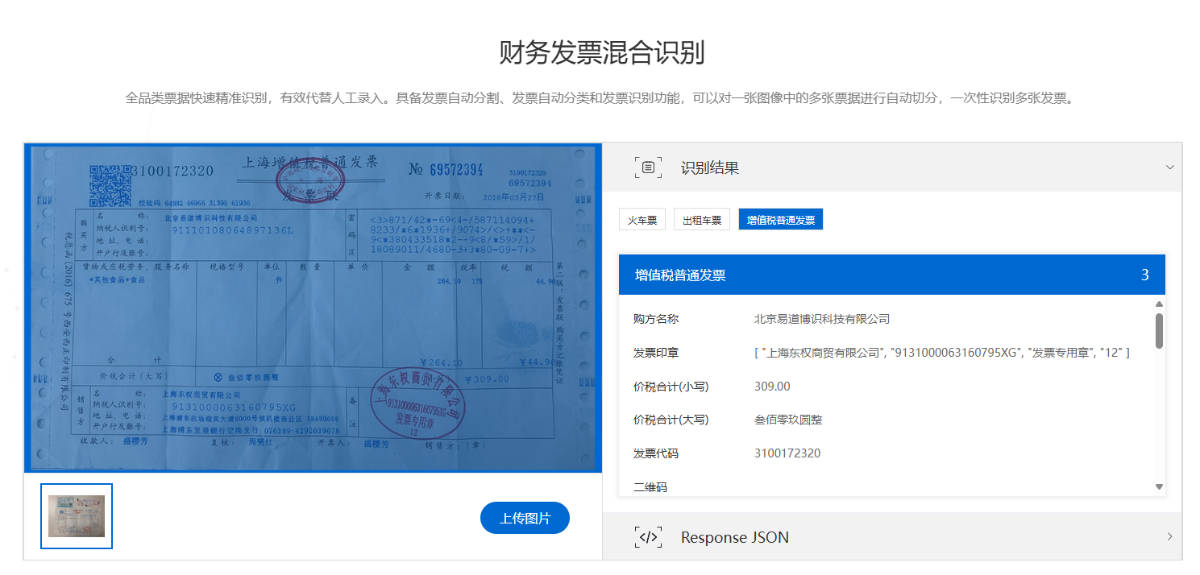Click the results list scroll-down arrow
This screenshot has height=575, width=1200.
1159,486
